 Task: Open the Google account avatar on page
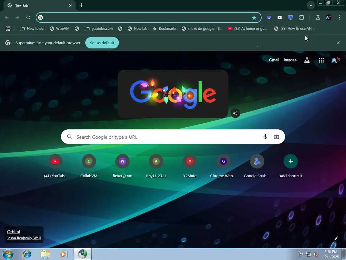[335, 60]
